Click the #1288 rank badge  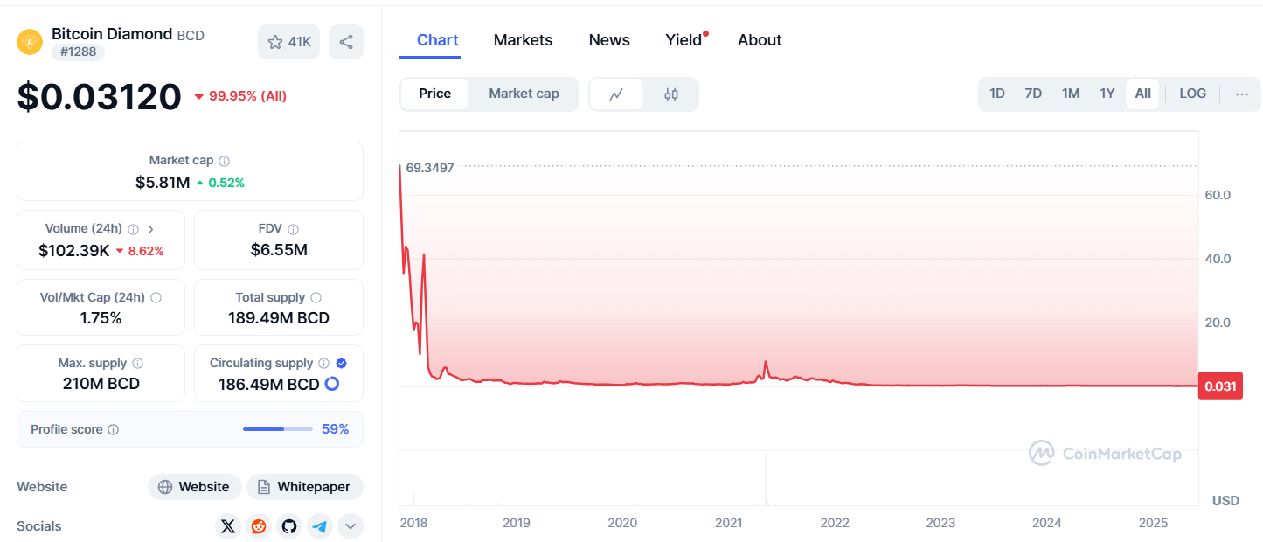[x=79, y=52]
